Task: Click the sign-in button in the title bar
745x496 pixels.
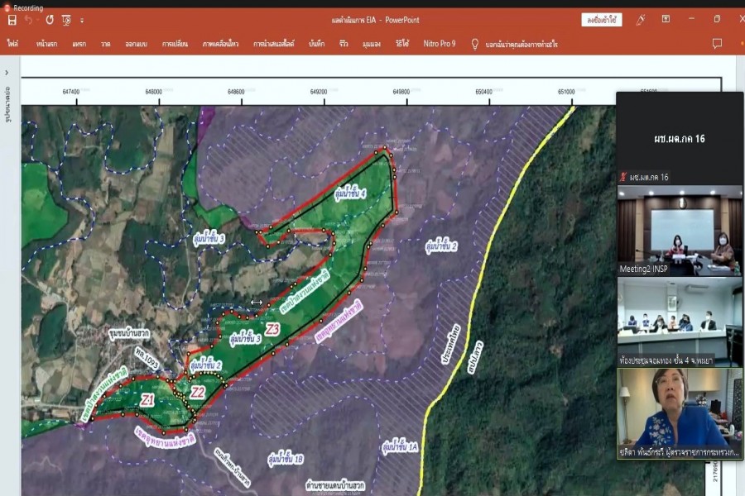Action: (602, 20)
